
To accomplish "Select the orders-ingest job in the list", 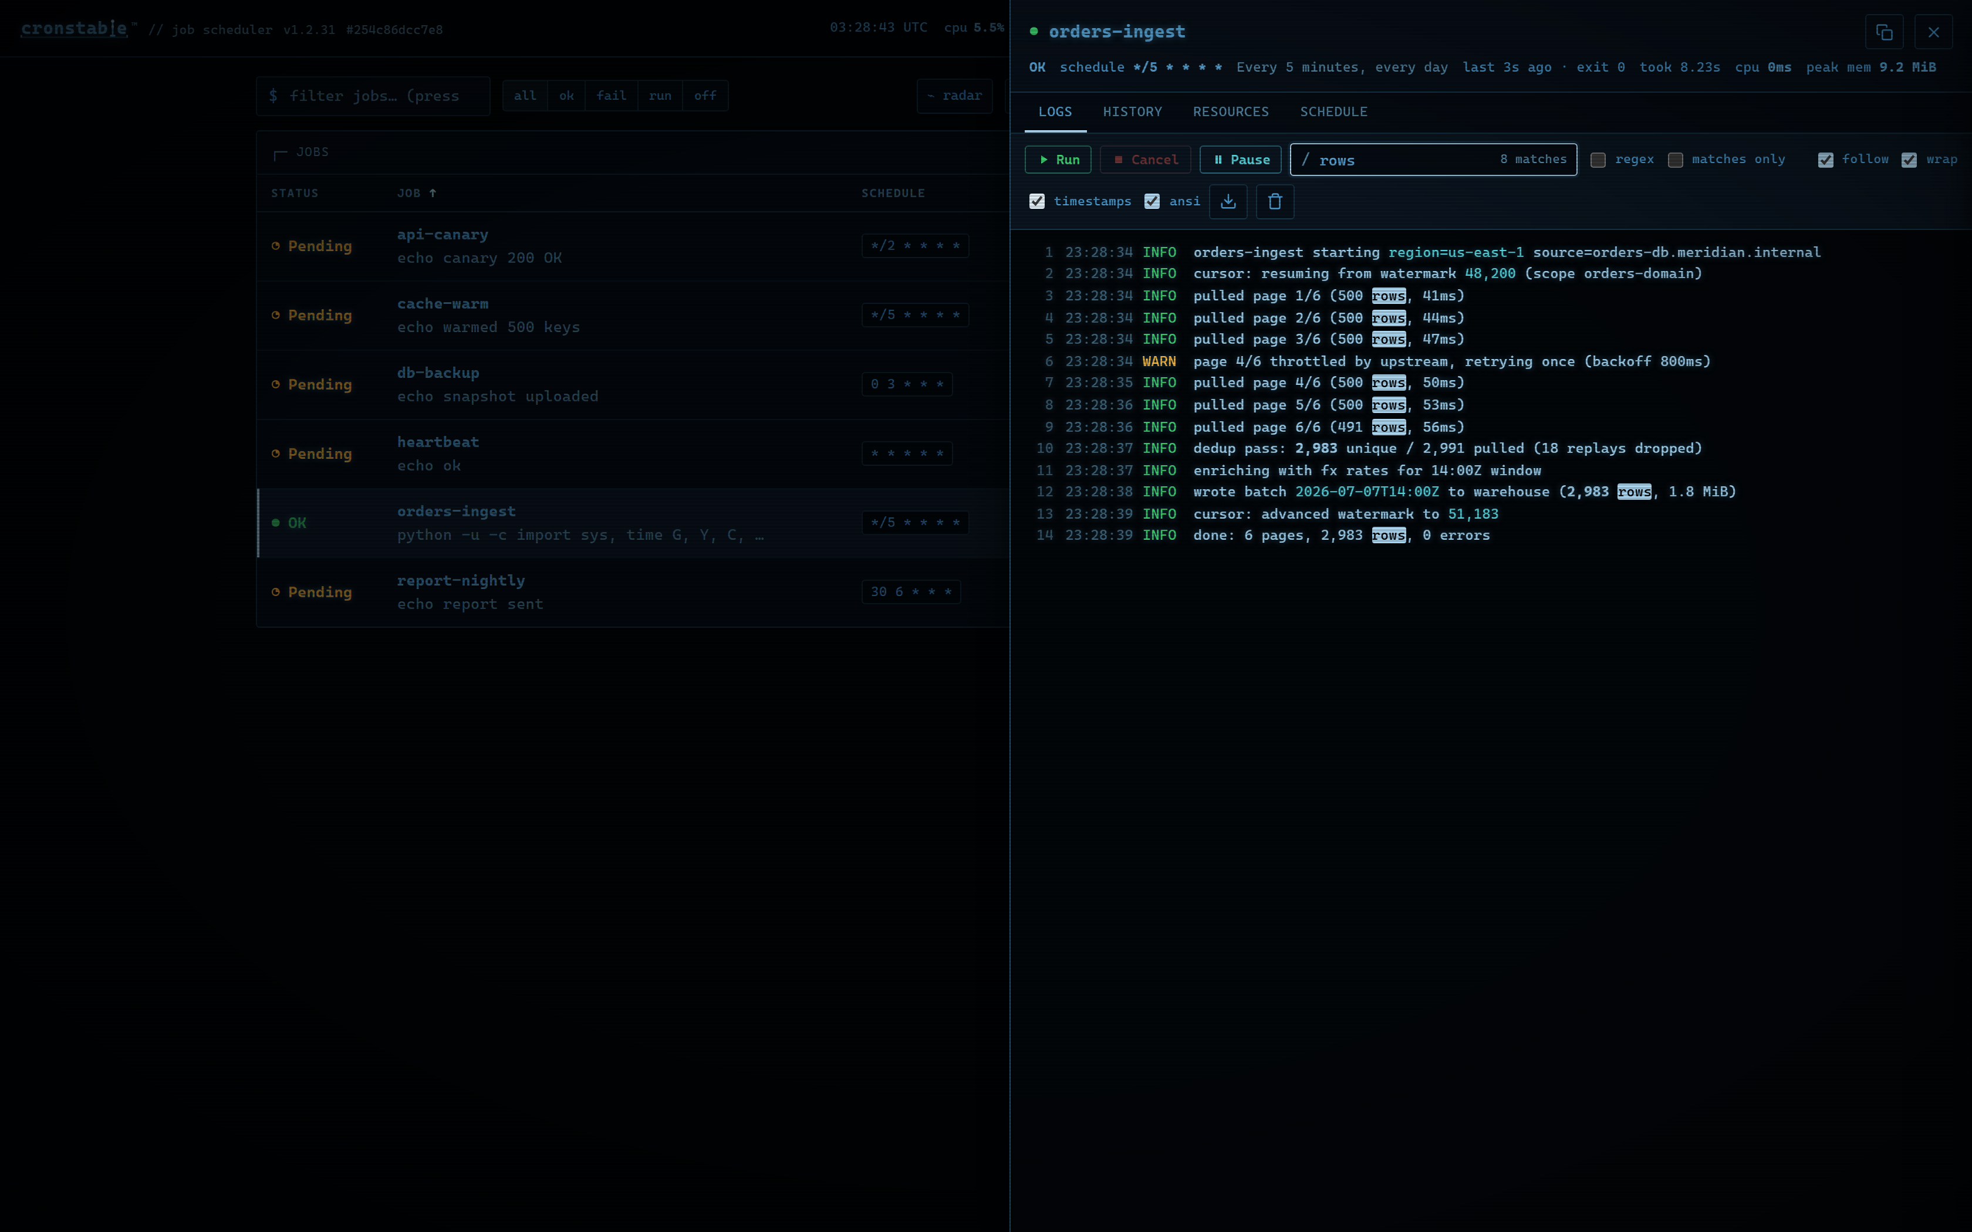I will point(633,523).
